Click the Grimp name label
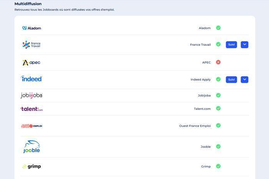This screenshot has height=179, width=269. pyautogui.click(x=206, y=166)
